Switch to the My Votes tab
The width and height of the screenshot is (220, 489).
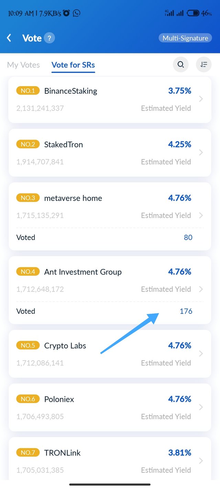(23, 65)
